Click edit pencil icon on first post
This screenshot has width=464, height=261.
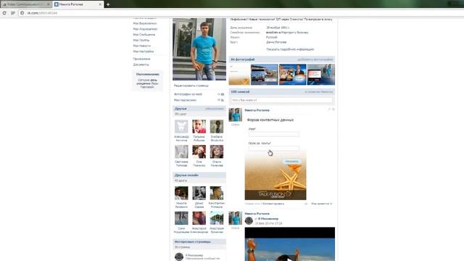click(x=329, y=109)
